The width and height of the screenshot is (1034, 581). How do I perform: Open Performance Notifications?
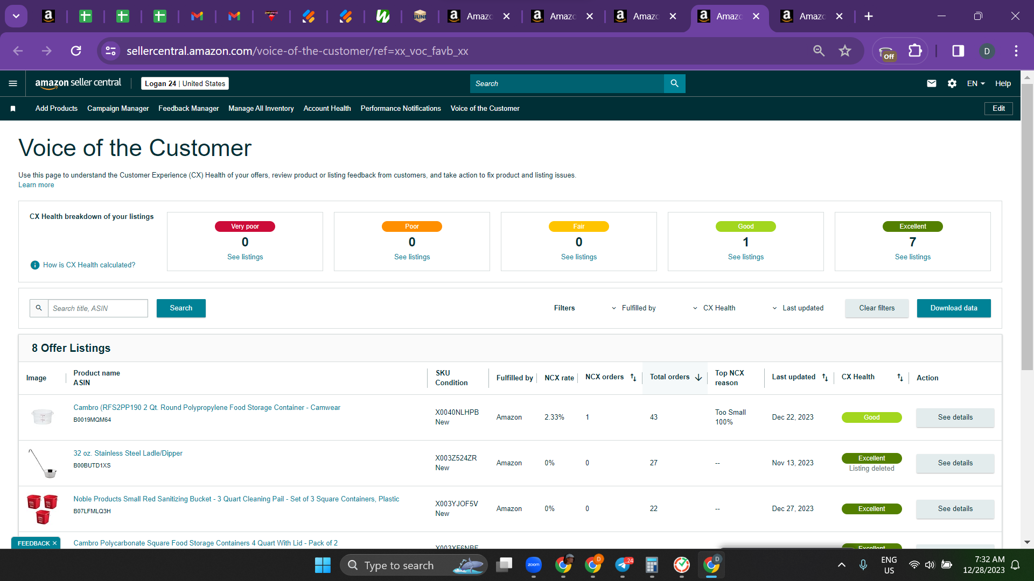(x=401, y=109)
